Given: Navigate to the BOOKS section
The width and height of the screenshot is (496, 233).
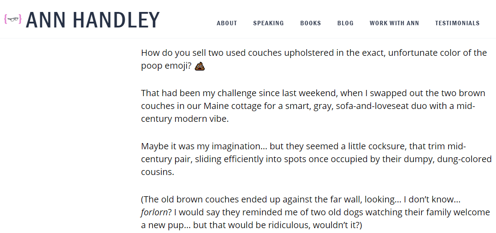Looking at the screenshot, I should pyautogui.click(x=311, y=23).
